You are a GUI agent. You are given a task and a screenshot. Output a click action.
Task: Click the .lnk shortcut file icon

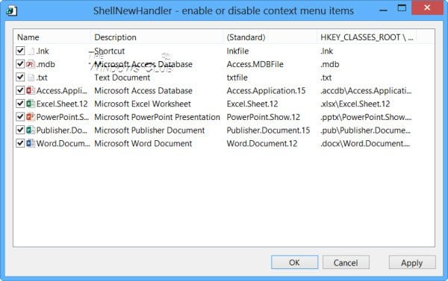[x=31, y=51]
